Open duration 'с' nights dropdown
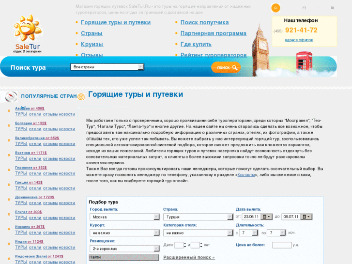Screen dimensions: 352x264 pos(248,233)
